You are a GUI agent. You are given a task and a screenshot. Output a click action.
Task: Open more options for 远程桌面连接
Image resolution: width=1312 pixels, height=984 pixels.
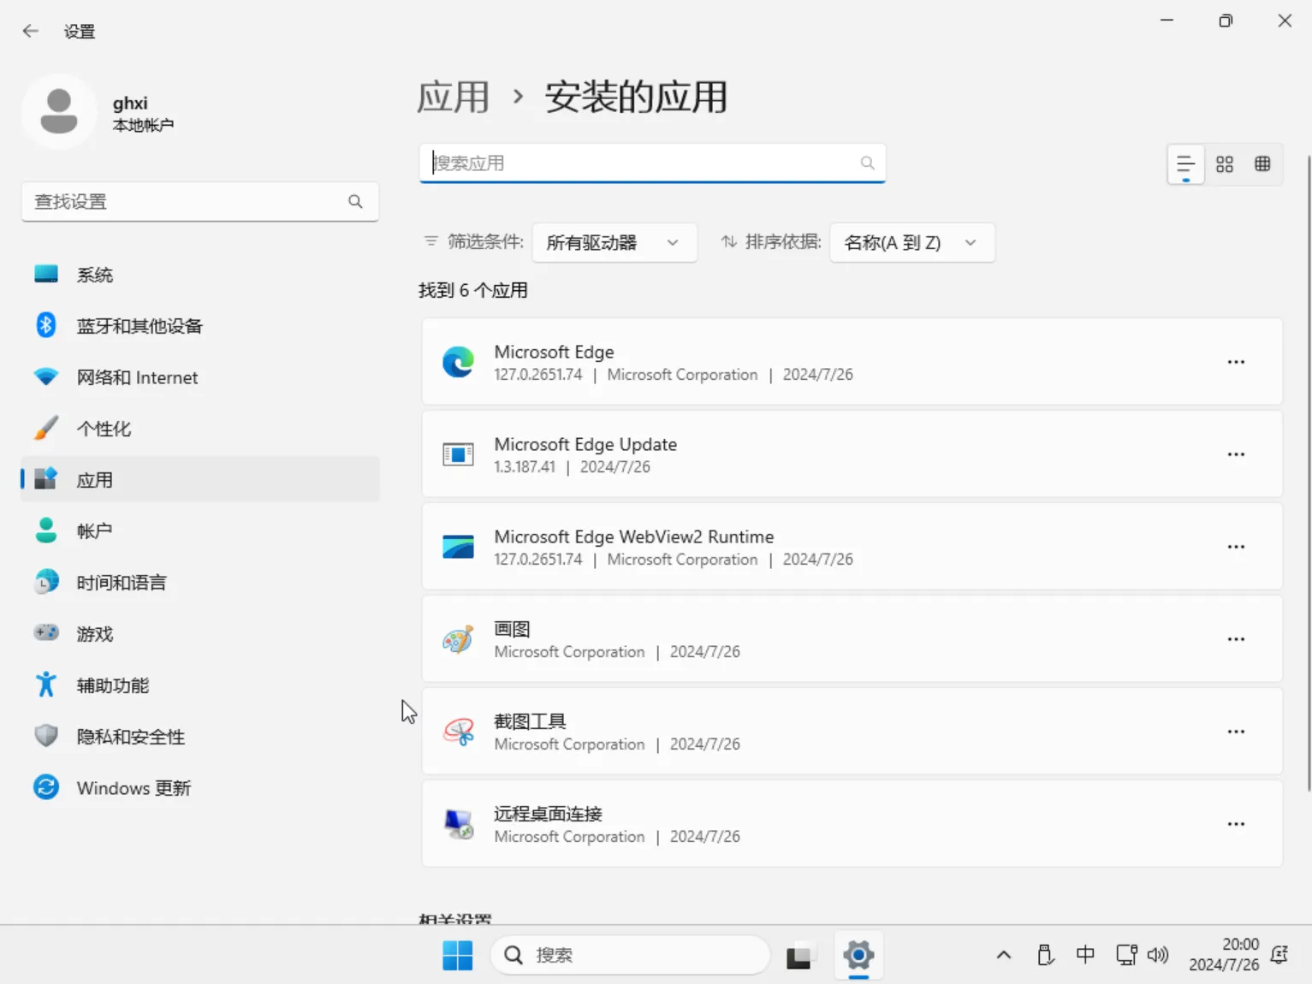1236,823
